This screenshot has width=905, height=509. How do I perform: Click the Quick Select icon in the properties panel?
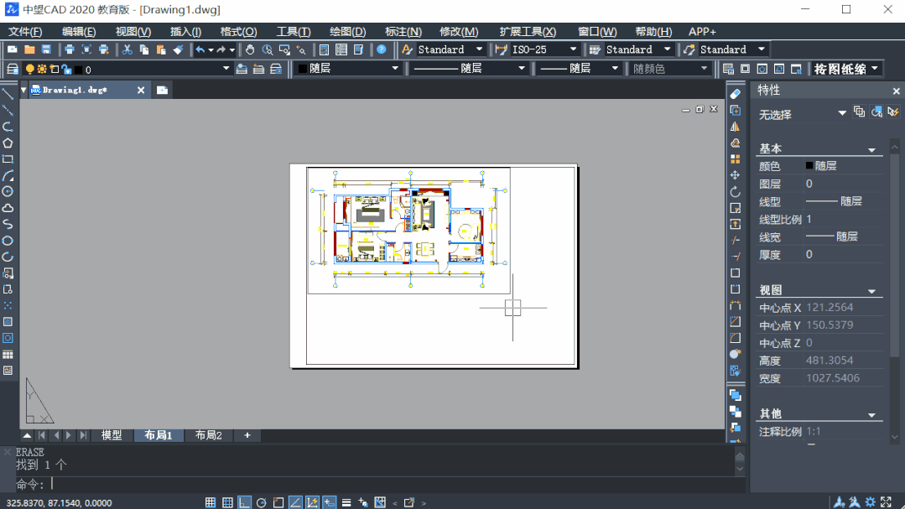(893, 112)
